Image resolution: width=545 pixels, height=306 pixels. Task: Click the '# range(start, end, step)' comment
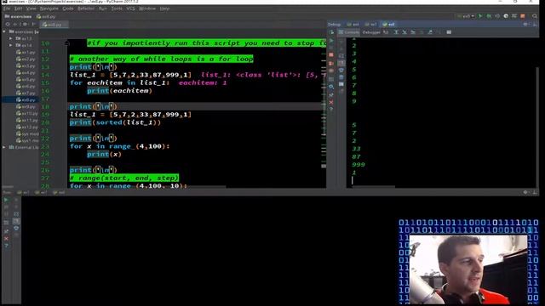coord(124,178)
